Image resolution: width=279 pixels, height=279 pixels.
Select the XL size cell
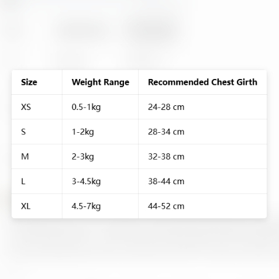[37, 206]
